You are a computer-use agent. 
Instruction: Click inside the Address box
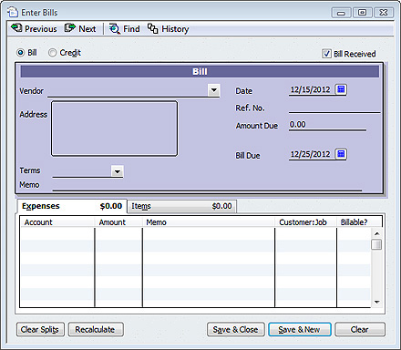click(x=114, y=129)
